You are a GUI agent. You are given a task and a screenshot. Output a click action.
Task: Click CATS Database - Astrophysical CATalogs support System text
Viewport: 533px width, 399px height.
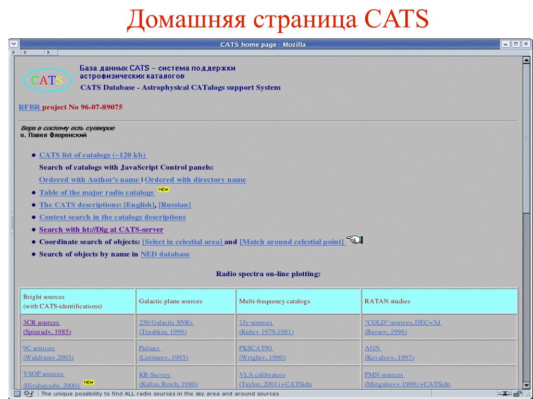pos(180,87)
